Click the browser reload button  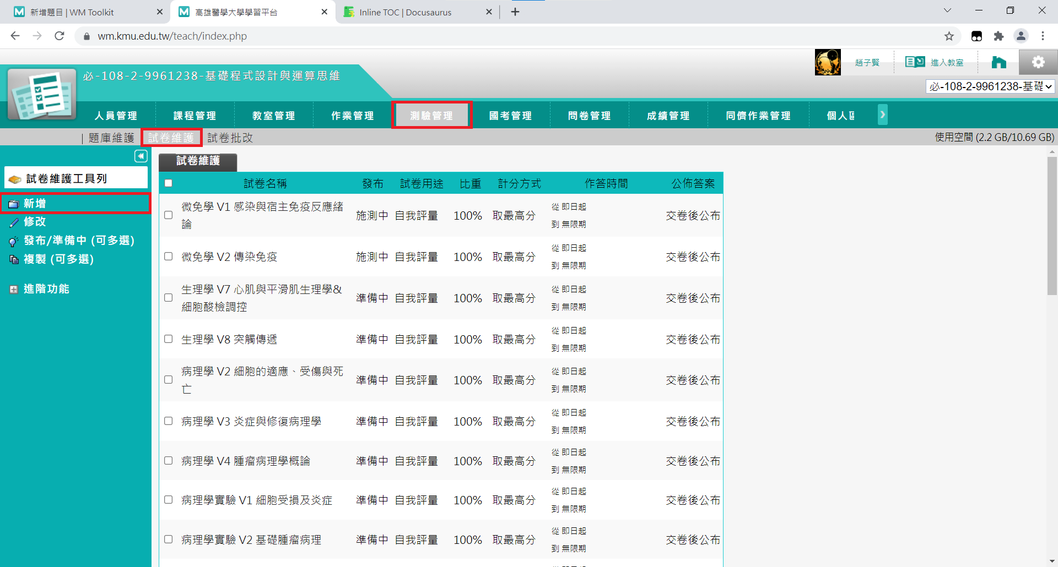click(x=60, y=36)
